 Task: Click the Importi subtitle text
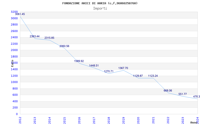(100, 8)
